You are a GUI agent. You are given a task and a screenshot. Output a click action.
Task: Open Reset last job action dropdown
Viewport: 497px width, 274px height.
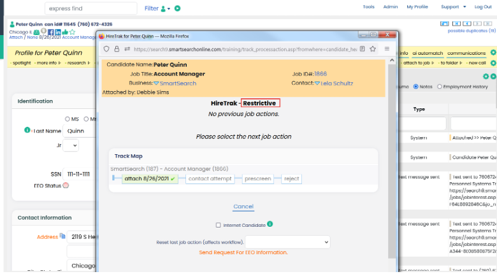pos(287,242)
